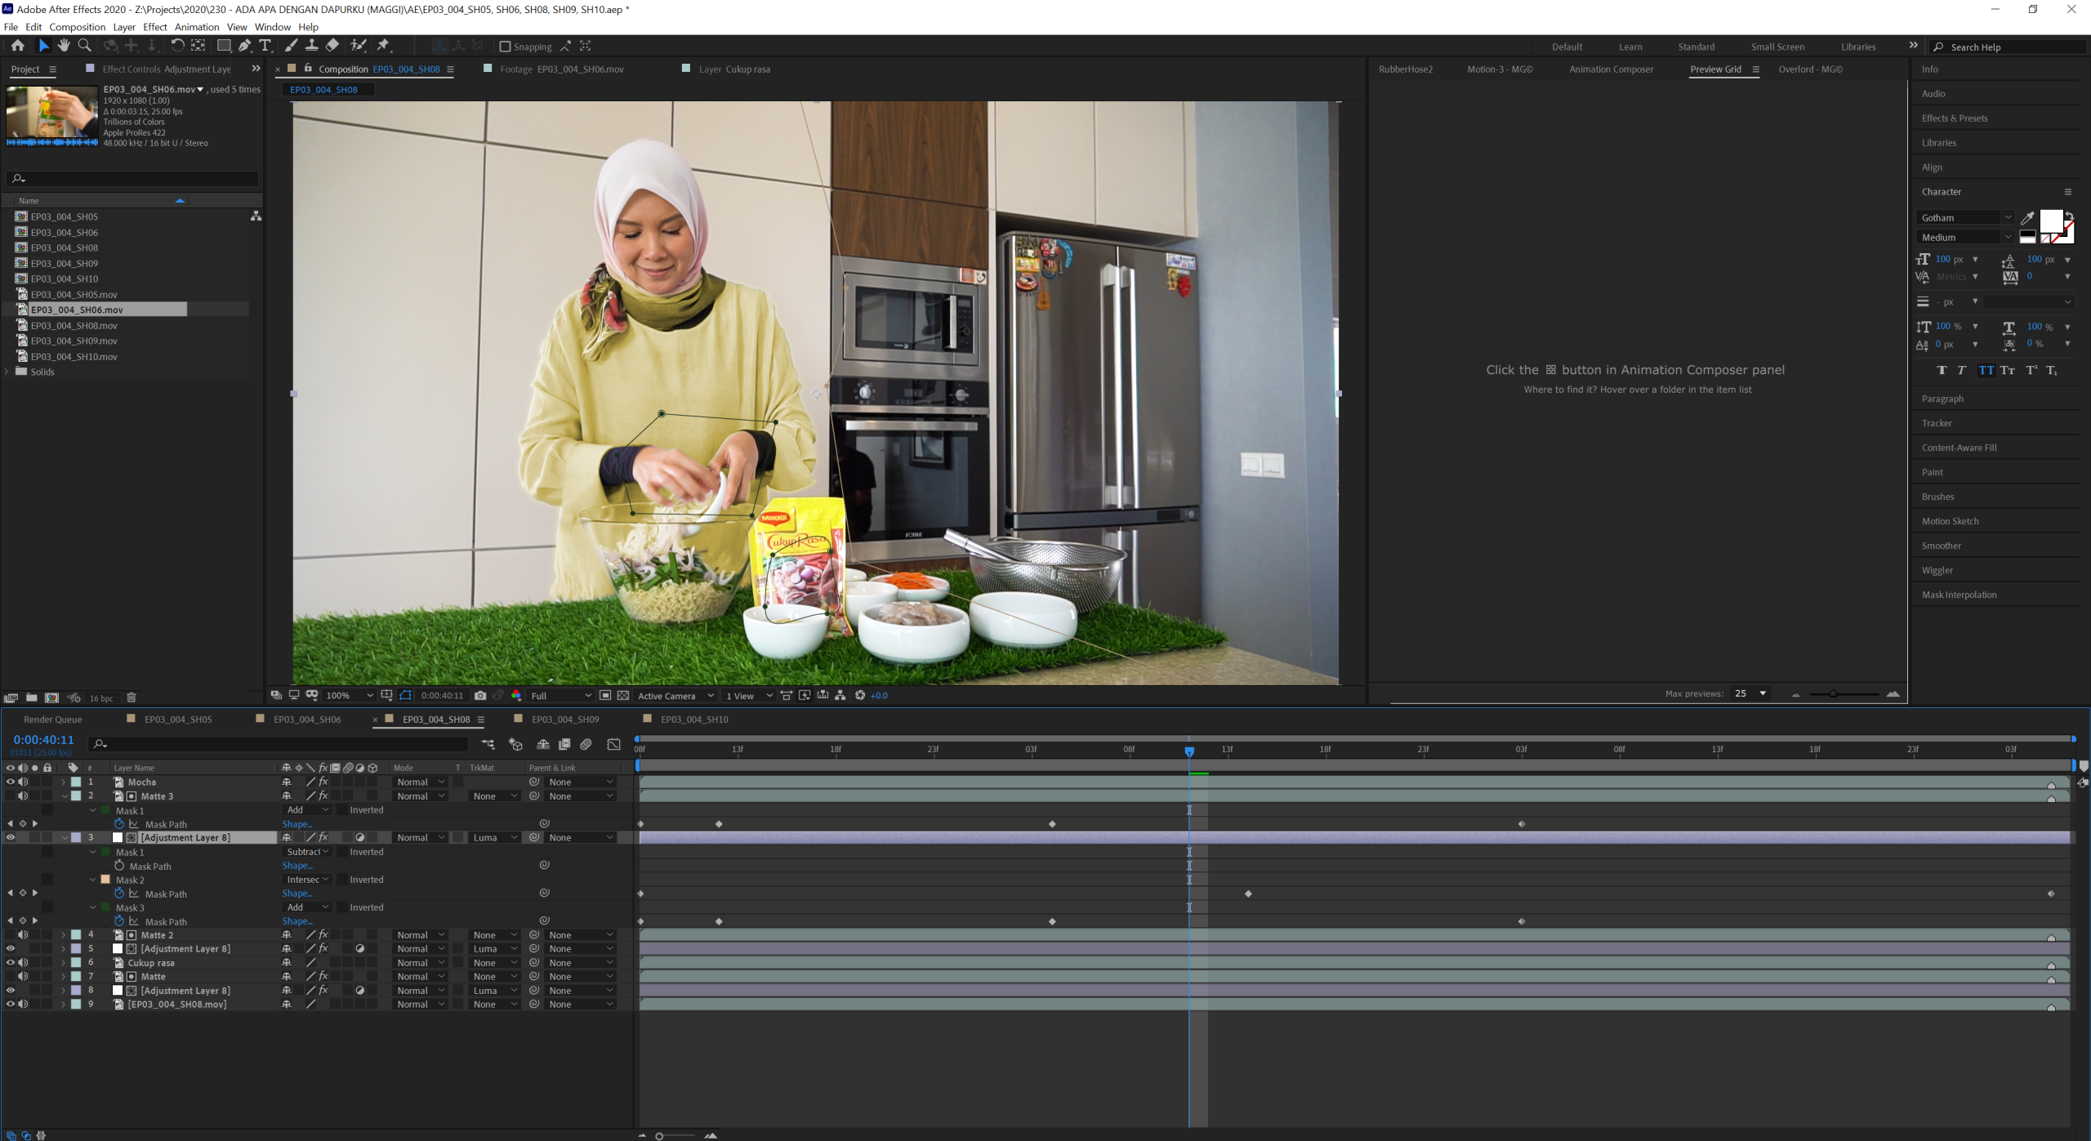Switch to the EP03_004_SH09 timeline tab
This screenshot has width=2091, height=1141.
tap(564, 719)
